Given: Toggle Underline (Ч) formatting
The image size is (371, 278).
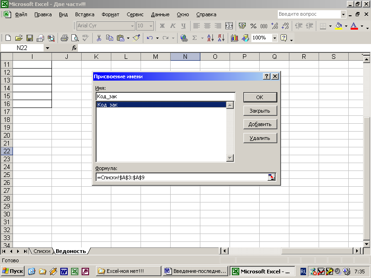Looking at the screenshot, I should [x=184, y=26].
